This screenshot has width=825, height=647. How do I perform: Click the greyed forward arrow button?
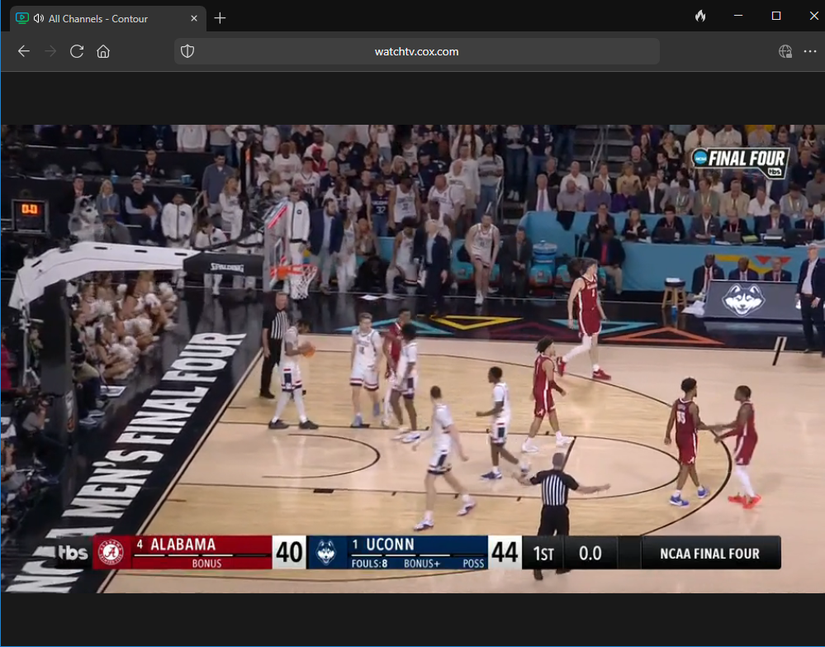click(50, 51)
